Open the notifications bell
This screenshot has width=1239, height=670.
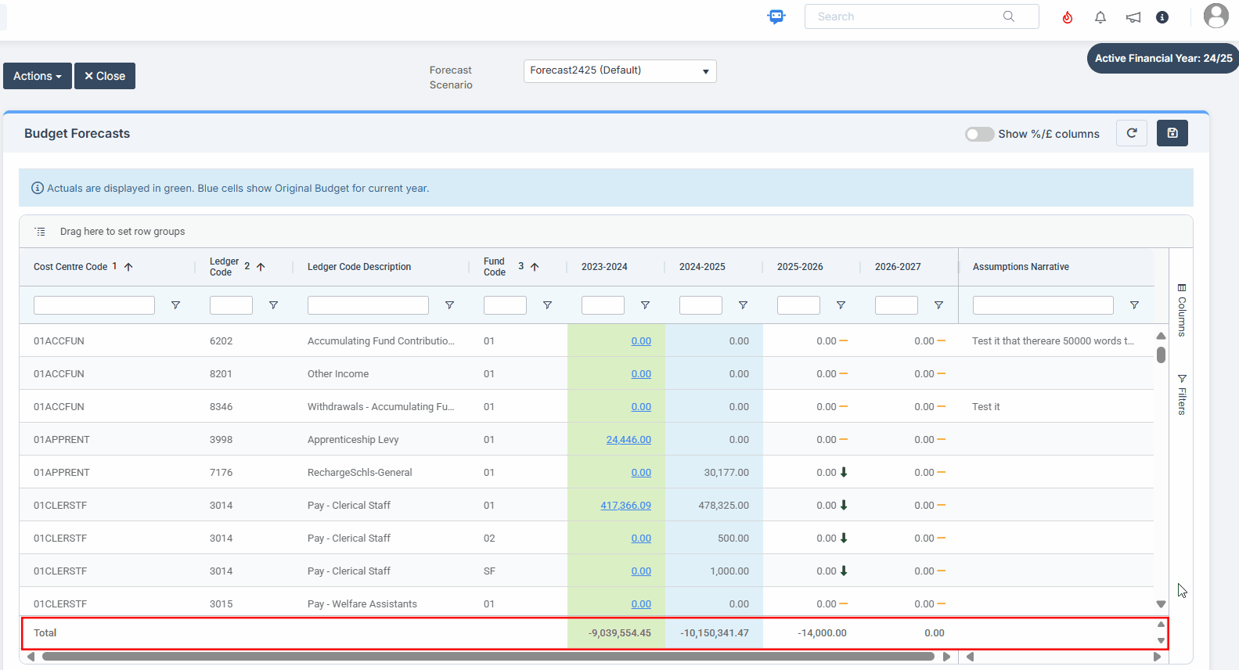[x=1100, y=17]
